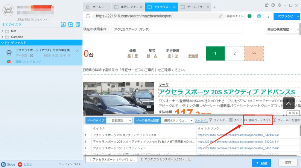Expand the test folder
This screenshot has height=168, width=301.
point(3,31)
